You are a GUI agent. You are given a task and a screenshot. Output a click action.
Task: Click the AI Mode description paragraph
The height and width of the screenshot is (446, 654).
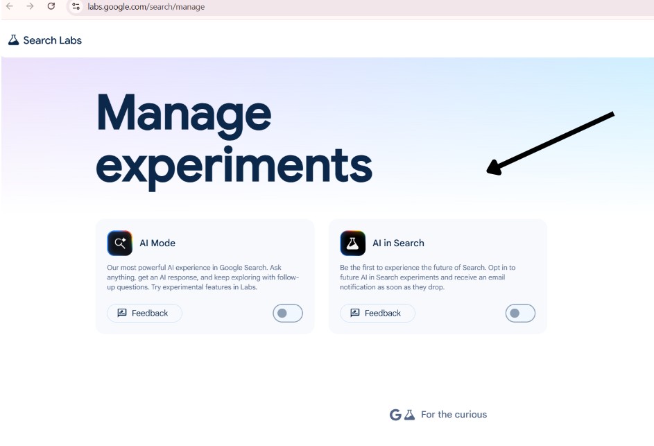[203, 277]
